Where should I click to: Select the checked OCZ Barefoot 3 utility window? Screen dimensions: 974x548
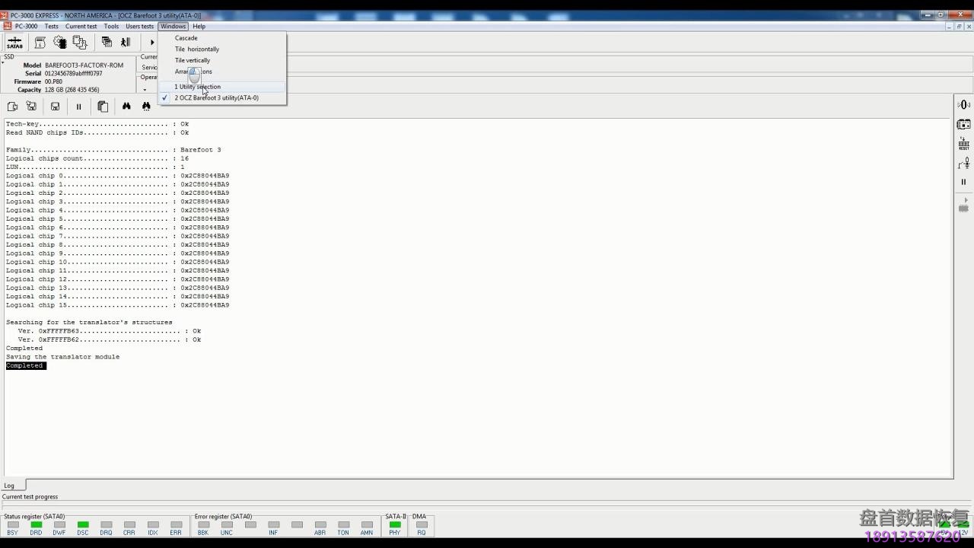[216, 97]
